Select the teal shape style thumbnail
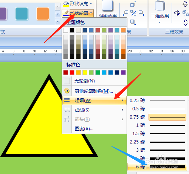The width and height of the screenshot is (189, 174). tap(22, 14)
